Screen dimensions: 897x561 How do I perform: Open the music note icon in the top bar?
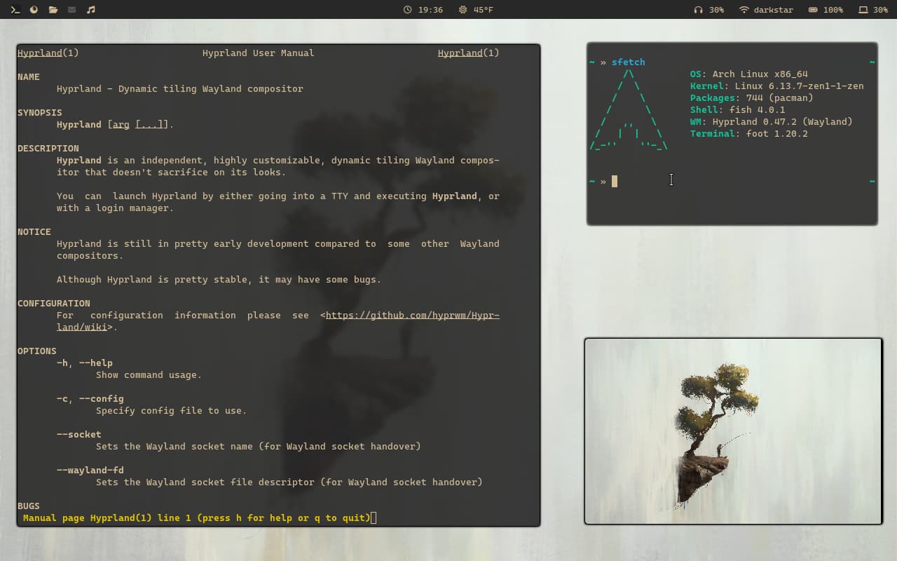coord(90,10)
